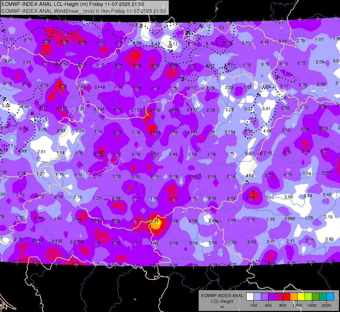Click the wind shear value 3.53
The width and height of the screenshot is (340, 312).
[x=283, y=41]
